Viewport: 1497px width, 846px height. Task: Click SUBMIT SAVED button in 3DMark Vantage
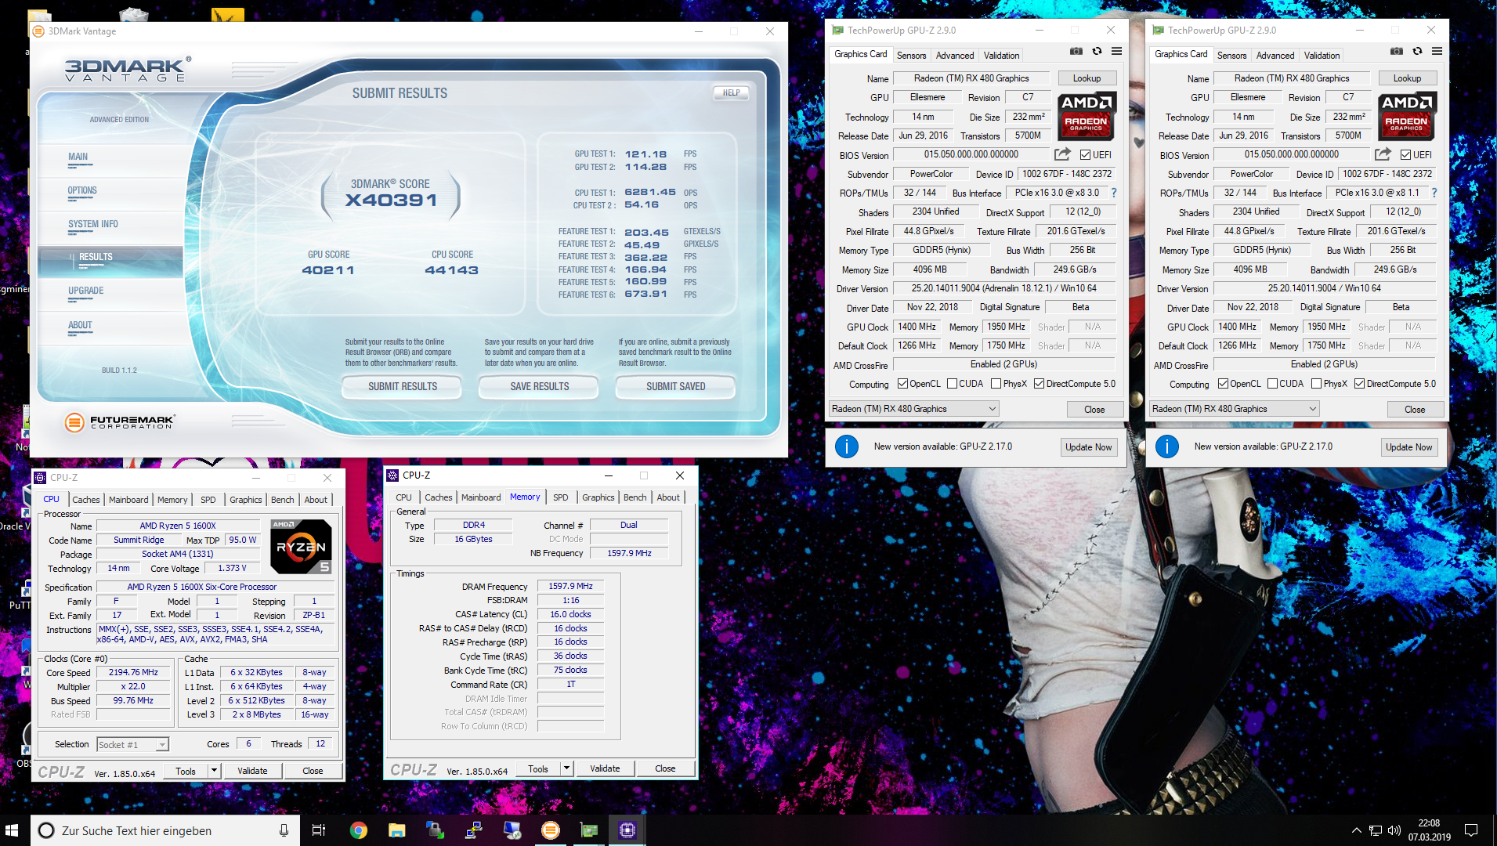675,387
